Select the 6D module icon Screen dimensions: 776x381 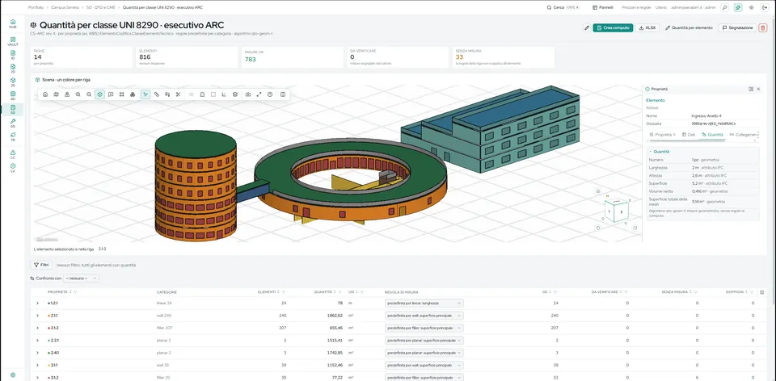click(x=13, y=123)
